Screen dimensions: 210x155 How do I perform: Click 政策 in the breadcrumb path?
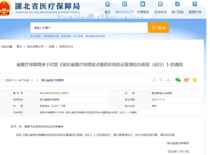(51, 47)
